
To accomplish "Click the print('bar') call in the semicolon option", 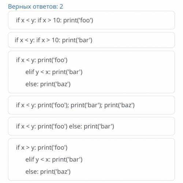I will pyautogui.click(x=86, y=105).
